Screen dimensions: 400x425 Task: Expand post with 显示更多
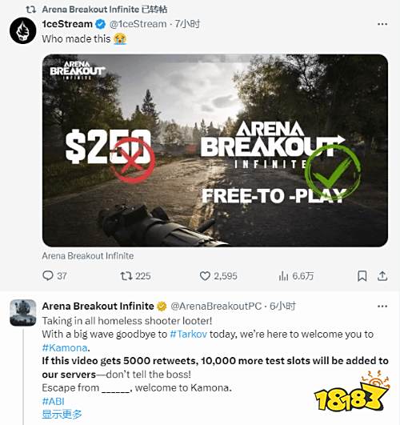pos(62,414)
